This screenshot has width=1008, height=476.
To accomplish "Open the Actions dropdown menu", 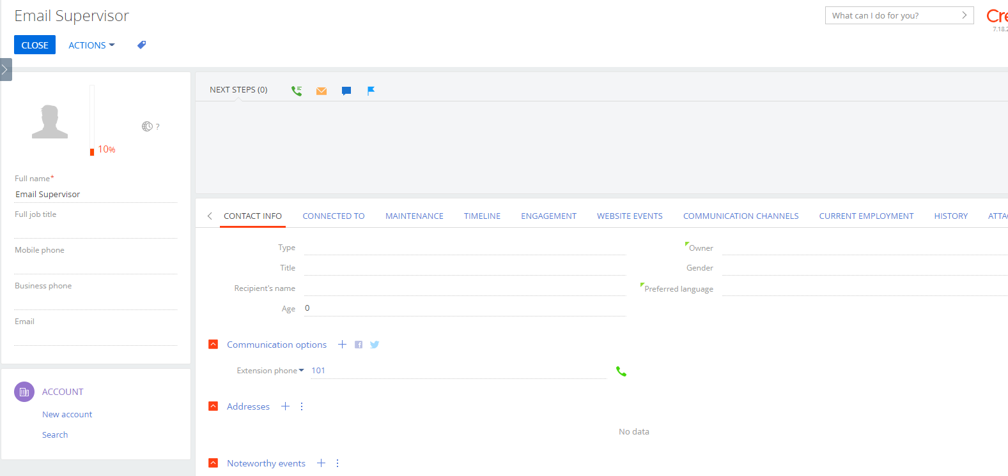I will click(x=91, y=45).
